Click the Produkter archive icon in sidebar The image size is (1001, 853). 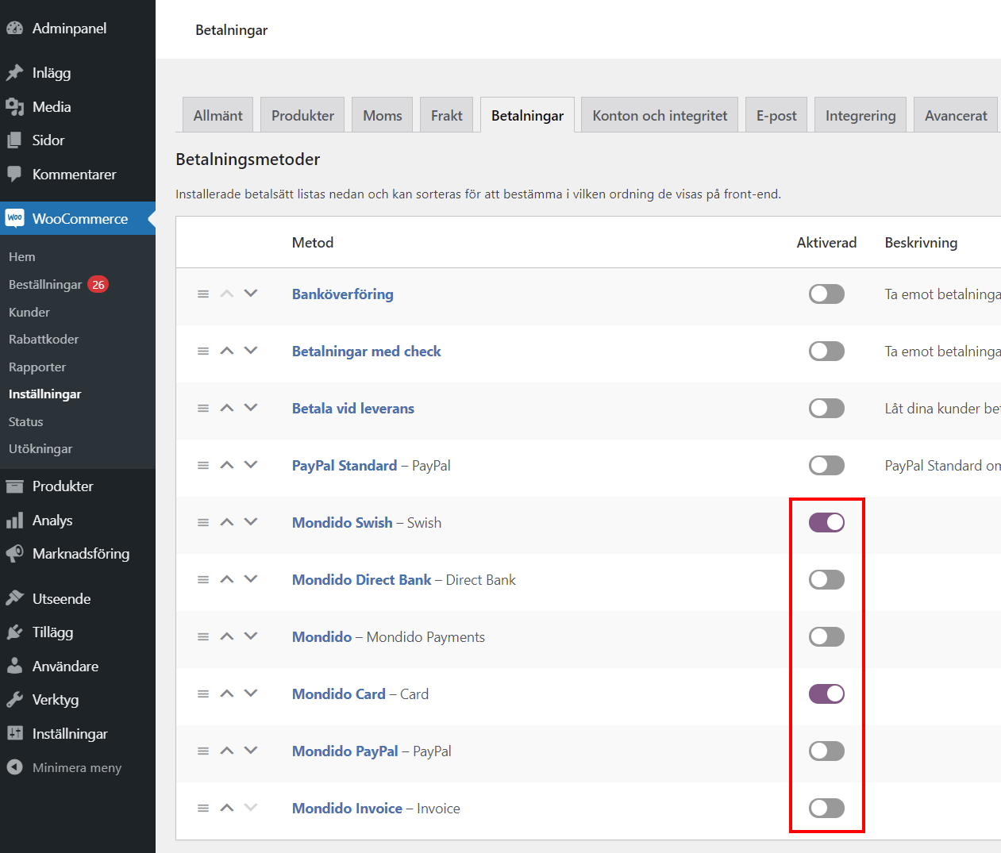click(14, 486)
